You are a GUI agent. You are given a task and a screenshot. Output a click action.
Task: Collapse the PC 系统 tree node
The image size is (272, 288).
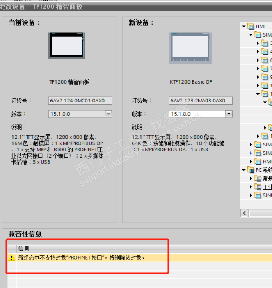click(x=244, y=170)
